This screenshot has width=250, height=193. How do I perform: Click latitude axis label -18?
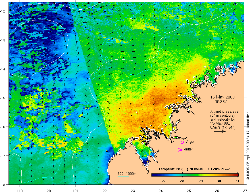point(3,185)
